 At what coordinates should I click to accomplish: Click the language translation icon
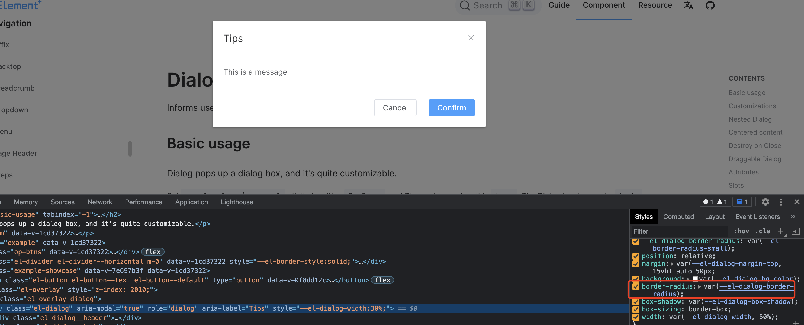[x=688, y=5]
